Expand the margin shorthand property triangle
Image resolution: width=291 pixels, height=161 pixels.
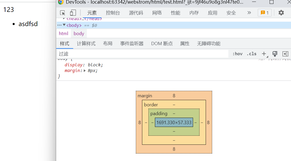tap(85, 70)
